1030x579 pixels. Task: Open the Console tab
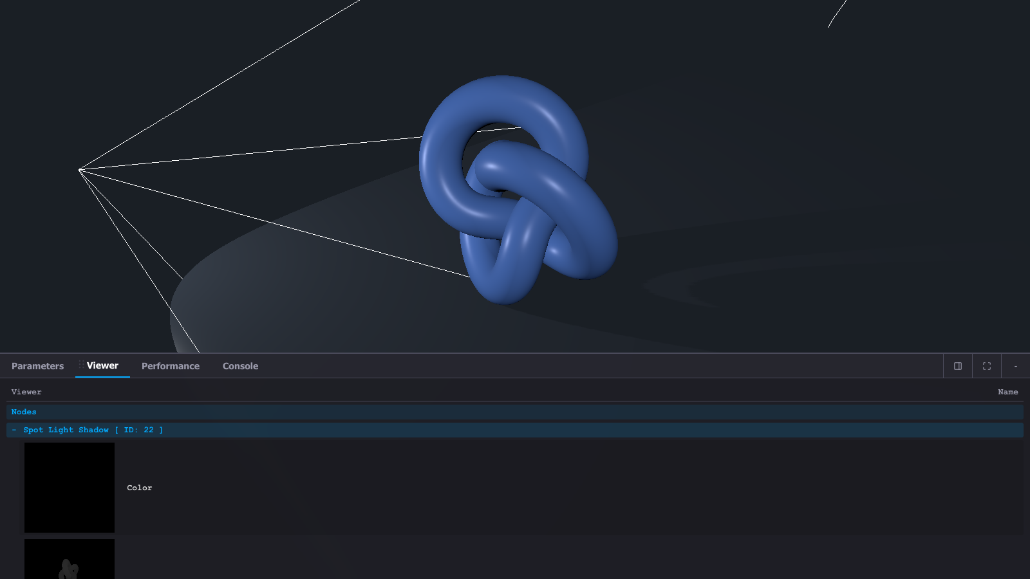[x=240, y=366]
